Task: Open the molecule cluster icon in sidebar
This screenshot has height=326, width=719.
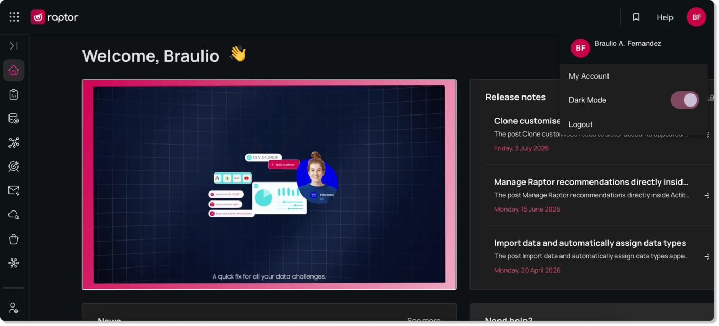Action: pyautogui.click(x=14, y=263)
